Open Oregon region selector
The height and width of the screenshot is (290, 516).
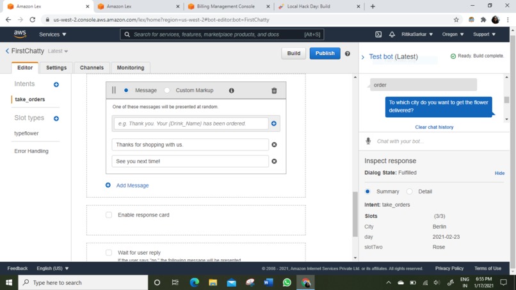pyautogui.click(x=453, y=34)
